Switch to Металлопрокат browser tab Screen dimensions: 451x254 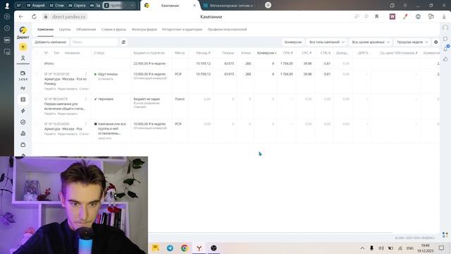coord(228,5)
